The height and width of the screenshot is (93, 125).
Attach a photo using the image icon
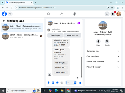(53, 83)
